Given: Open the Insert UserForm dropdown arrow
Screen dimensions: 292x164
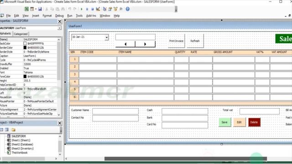Looking at the screenshot, I should [36, 9].
